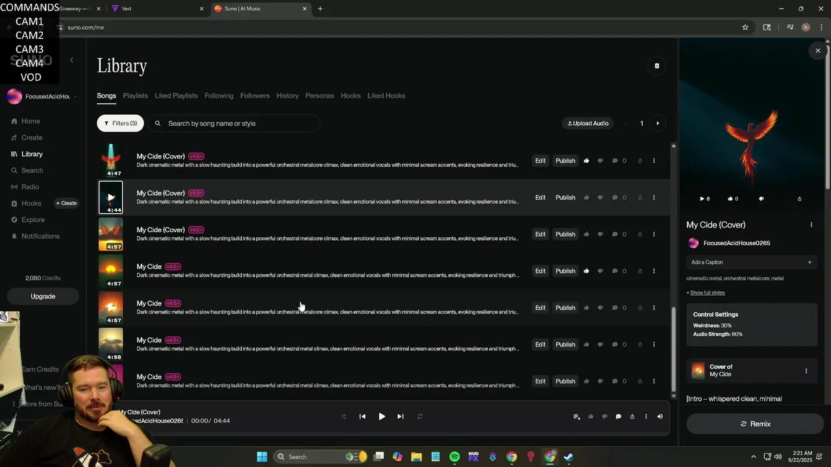Viewport: 831px width, 467px height.
Task: Switch to the Liked Playlists tab
Action: [x=176, y=96]
